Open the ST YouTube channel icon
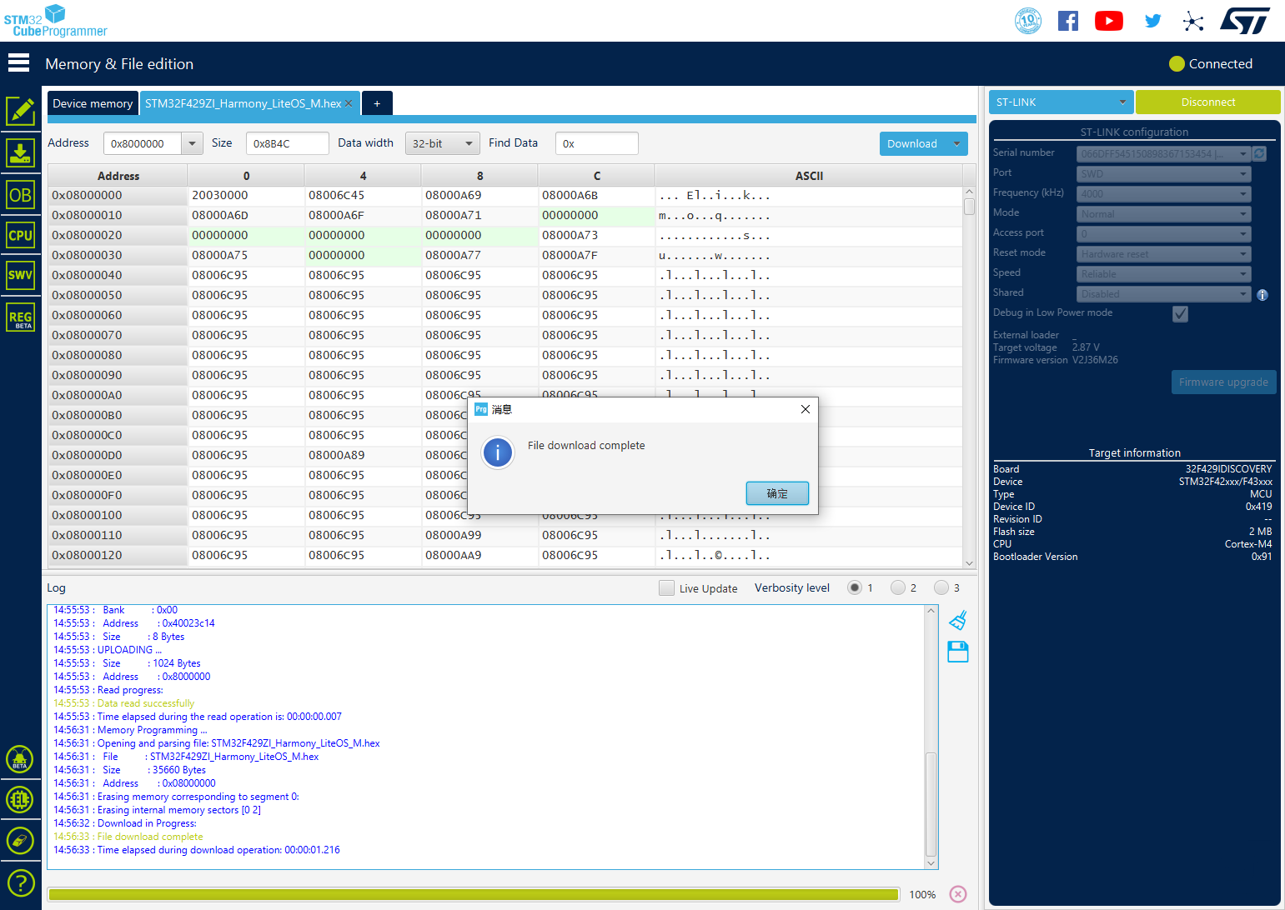This screenshot has width=1285, height=910. pyautogui.click(x=1109, y=21)
